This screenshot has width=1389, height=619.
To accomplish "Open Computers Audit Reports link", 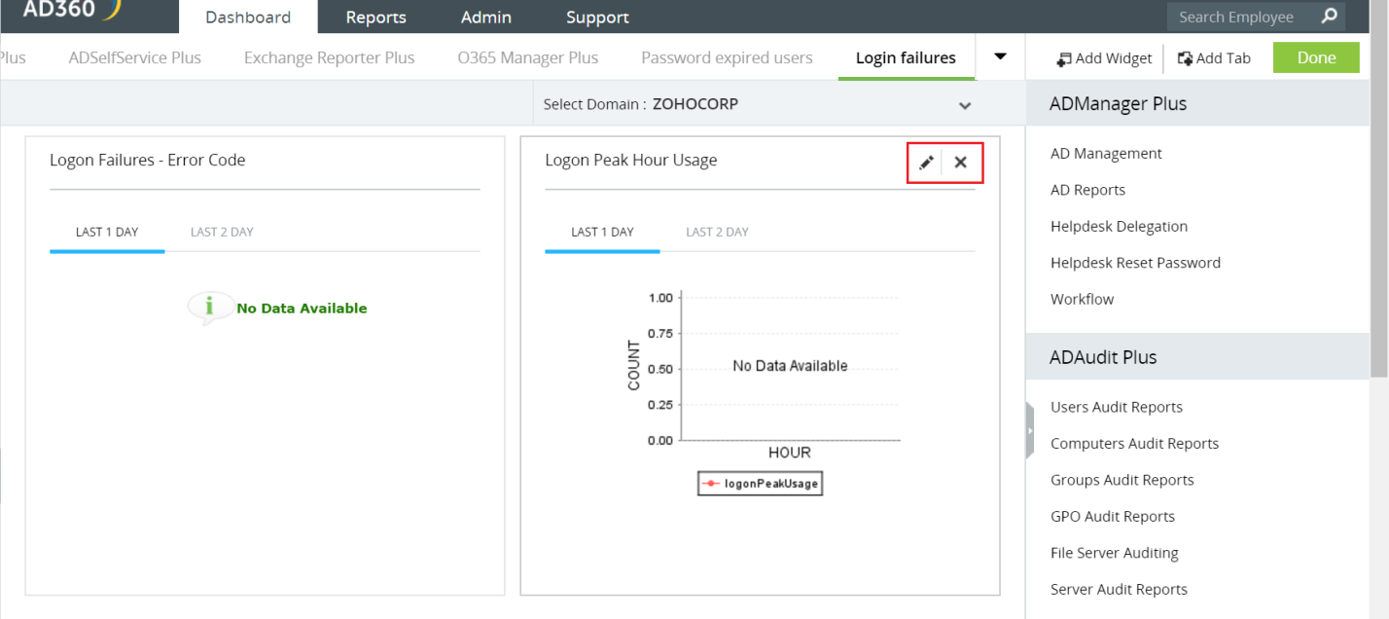I will (1134, 443).
